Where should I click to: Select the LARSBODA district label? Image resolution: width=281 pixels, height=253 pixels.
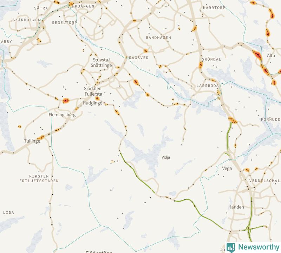tap(208, 86)
